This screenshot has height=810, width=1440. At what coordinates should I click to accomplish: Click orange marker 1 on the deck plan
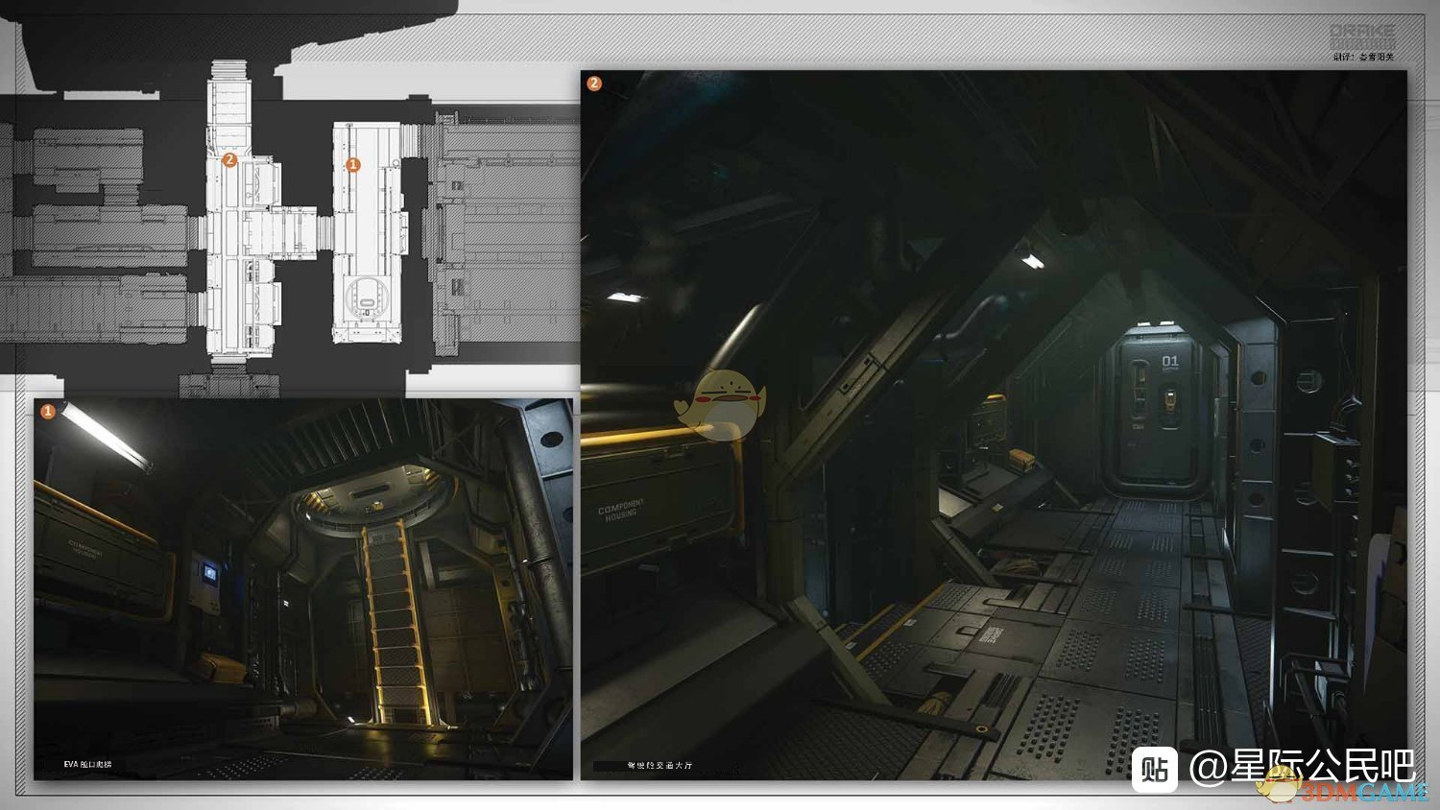pos(352,165)
